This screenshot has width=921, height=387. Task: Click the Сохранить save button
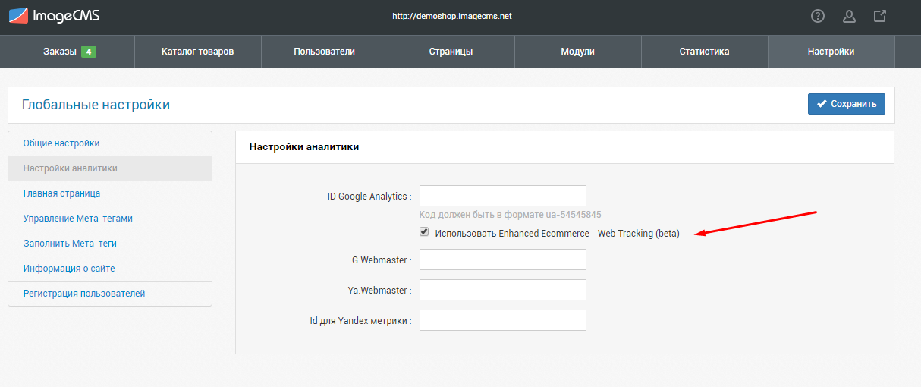(846, 104)
